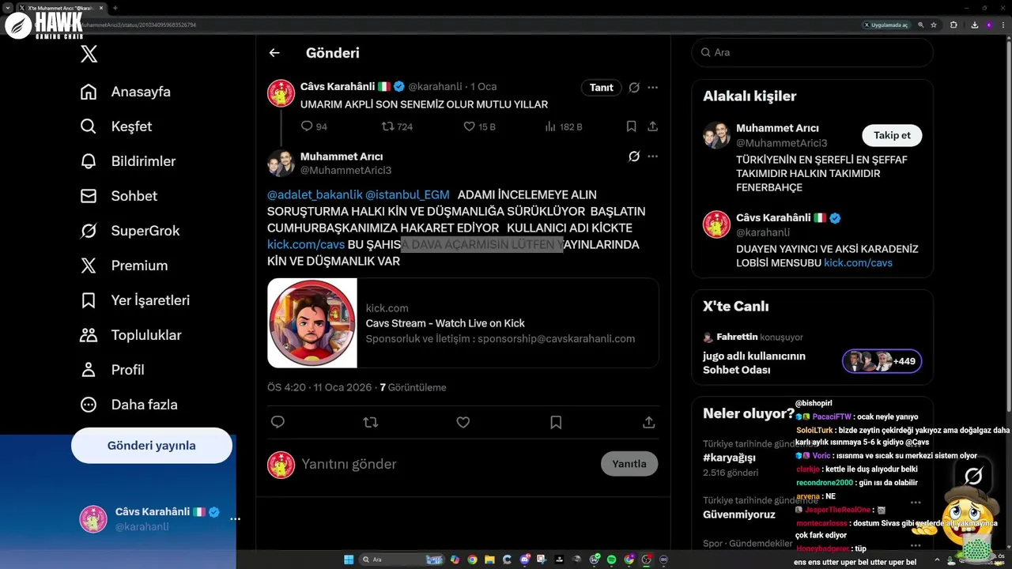Open the kick.com/cavs link in the post

[306, 245]
